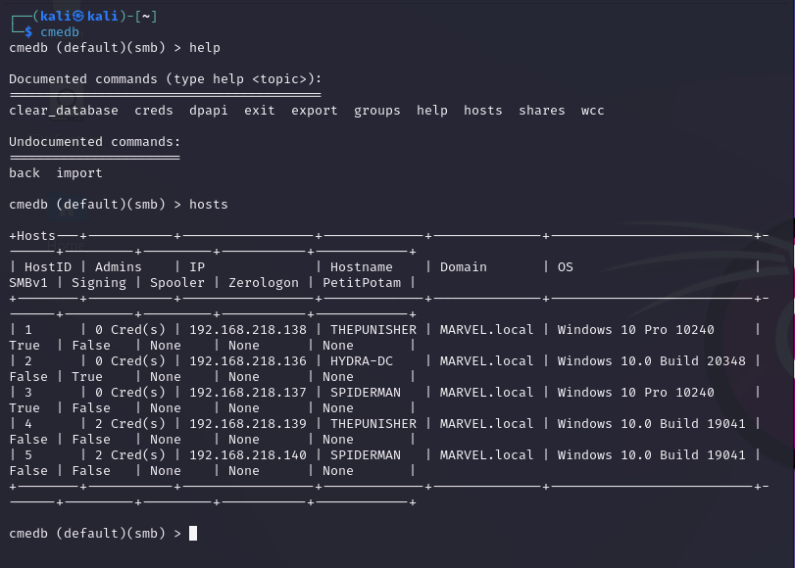The width and height of the screenshot is (795, 568).
Task: Click the 'hosts' command typed at prompt
Action: 209,205
